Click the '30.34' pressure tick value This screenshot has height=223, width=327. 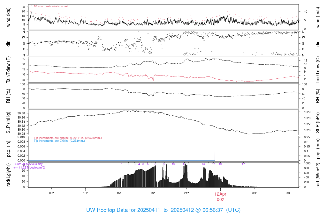[x=21, y=121]
